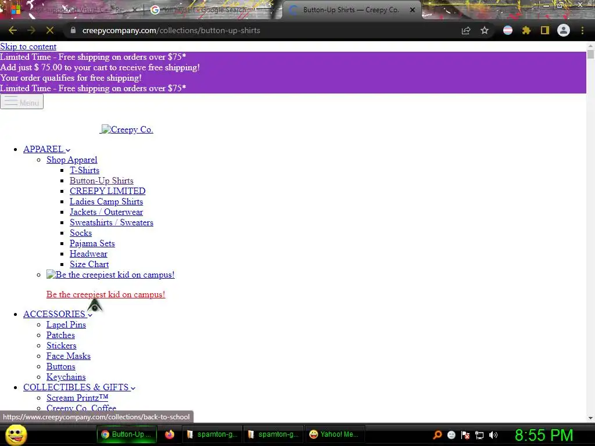Click the smiley face Start button
The width and height of the screenshot is (595, 446).
click(x=16, y=434)
